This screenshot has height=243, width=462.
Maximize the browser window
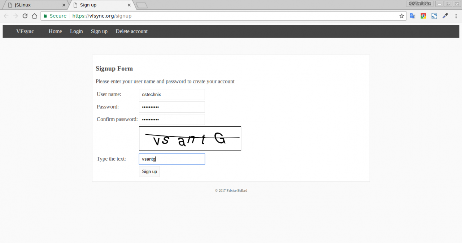point(448,4)
